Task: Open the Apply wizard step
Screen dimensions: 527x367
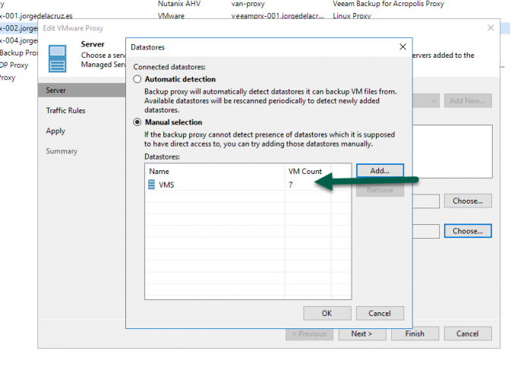Action: 55,131
